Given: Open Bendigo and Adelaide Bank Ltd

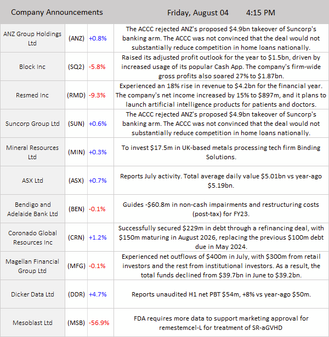Looking at the screenshot, I should pos(32,209).
